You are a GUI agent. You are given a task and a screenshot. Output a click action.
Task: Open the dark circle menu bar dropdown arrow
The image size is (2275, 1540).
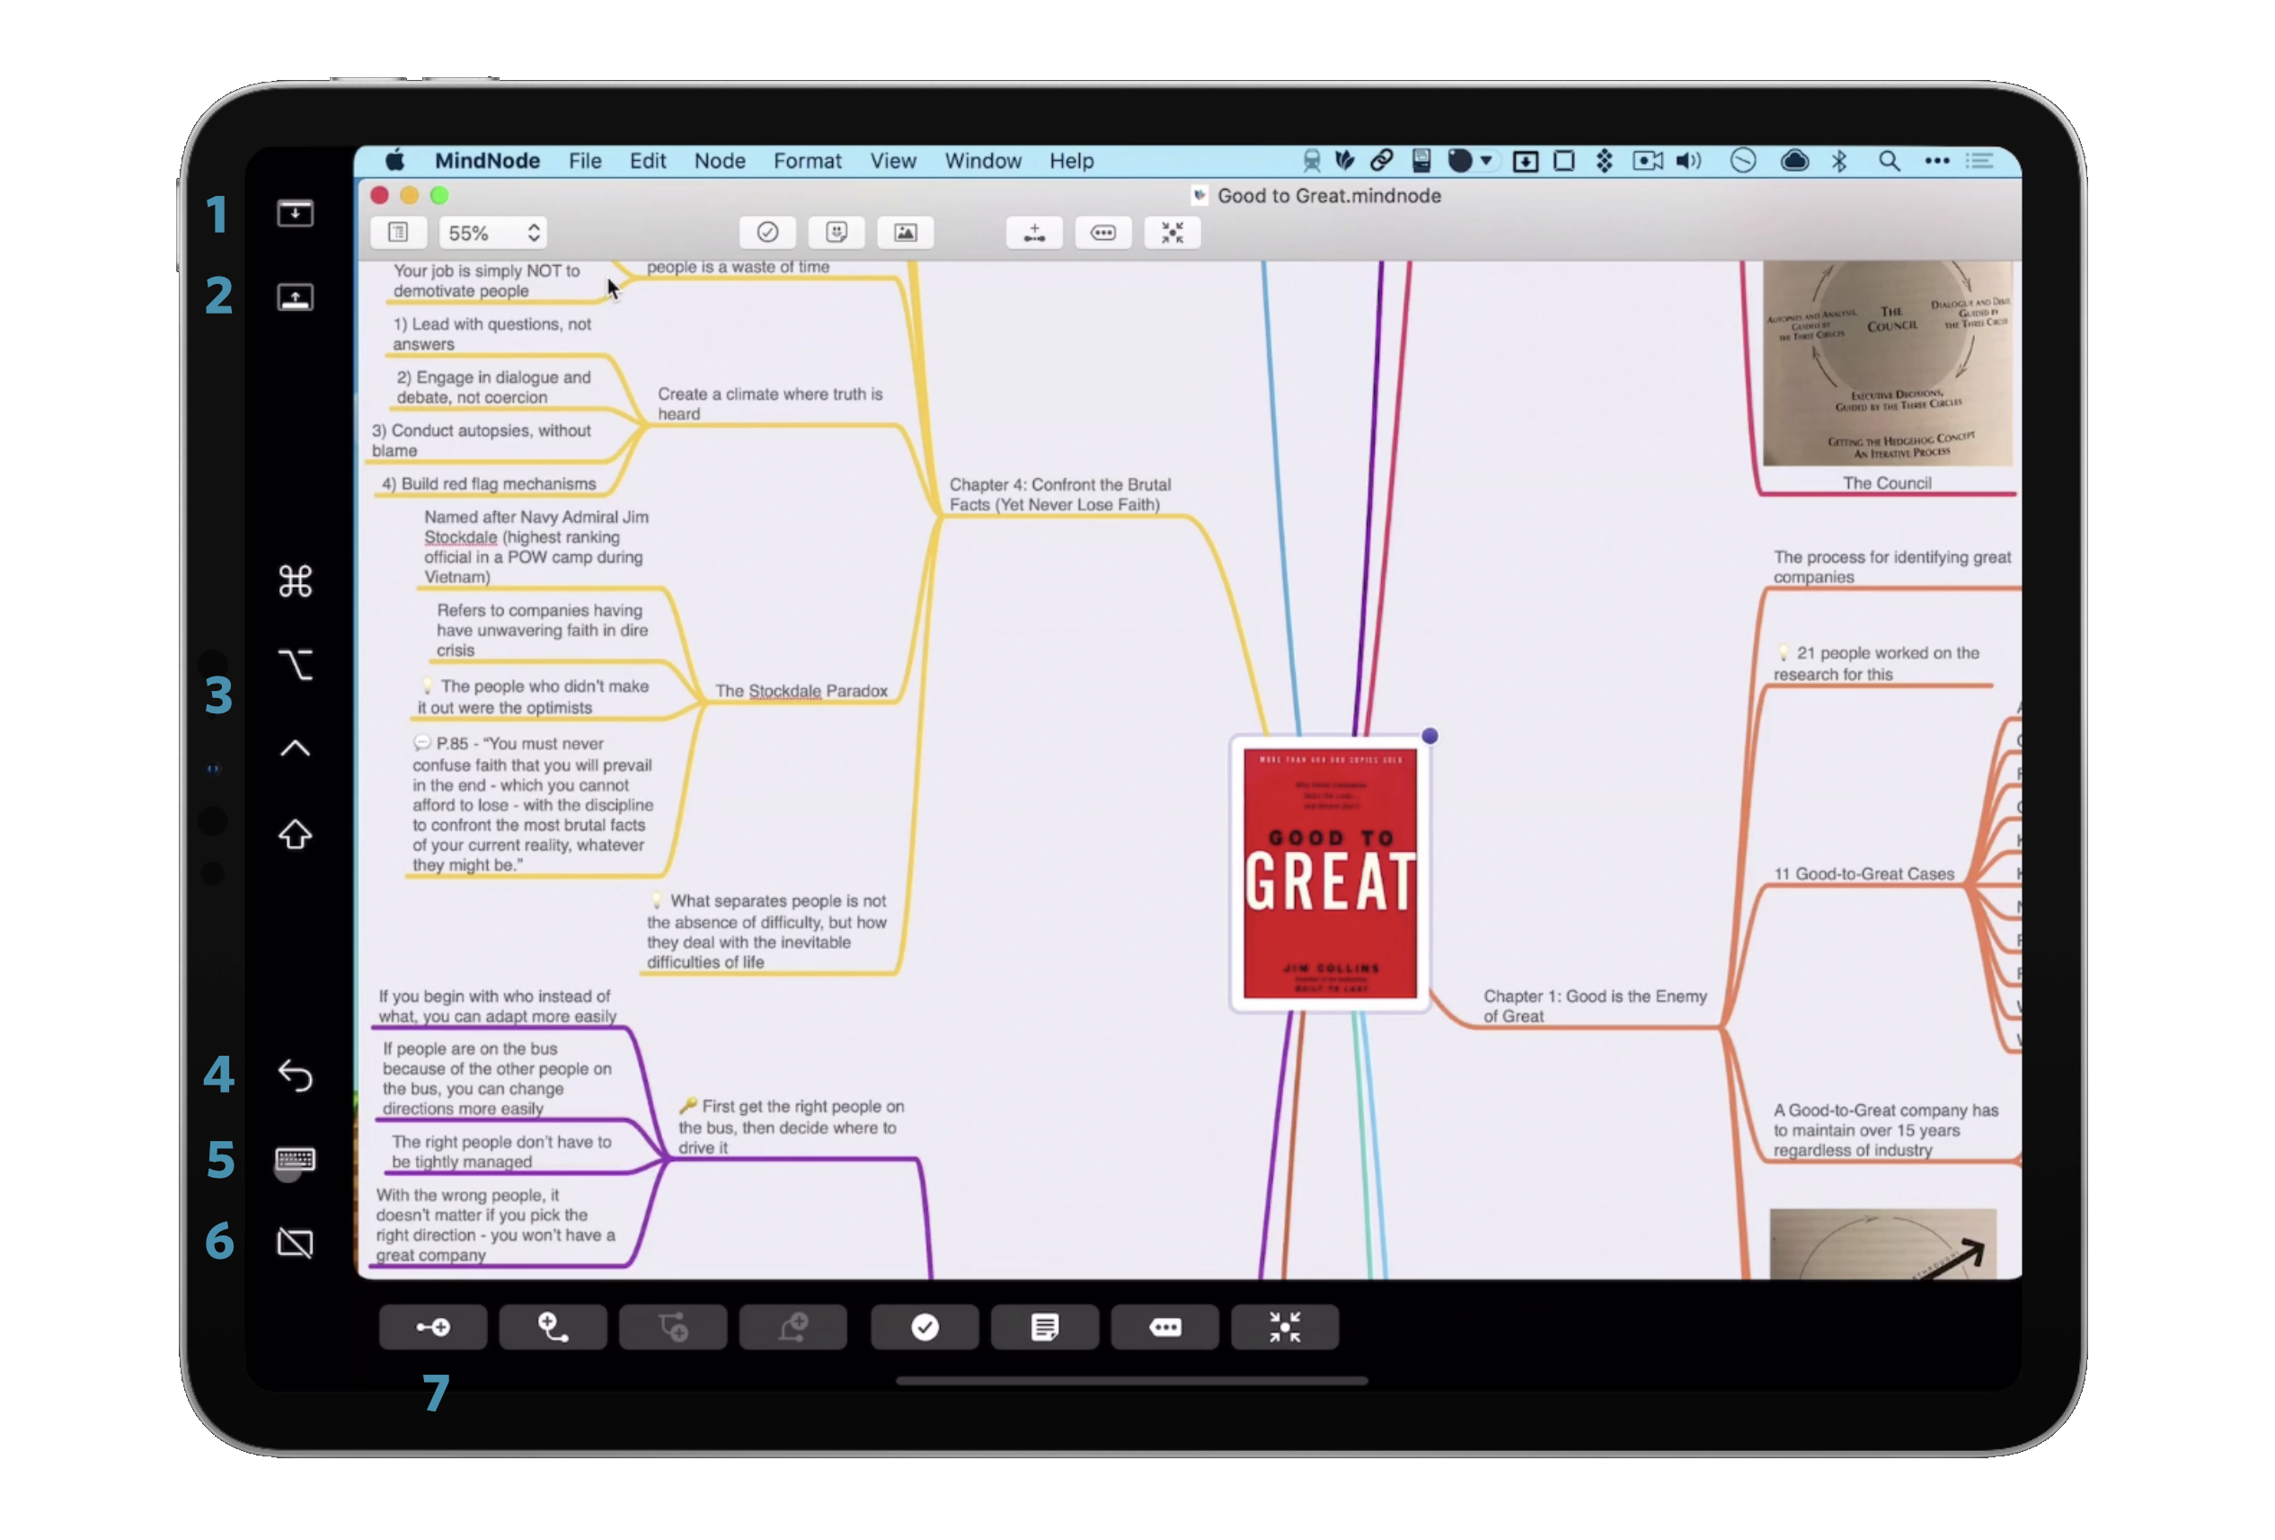click(1486, 161)
